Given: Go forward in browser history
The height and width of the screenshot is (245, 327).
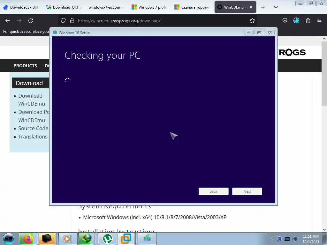Looking at the screenshot, I should pyautogui.click(x=19, y=21).
